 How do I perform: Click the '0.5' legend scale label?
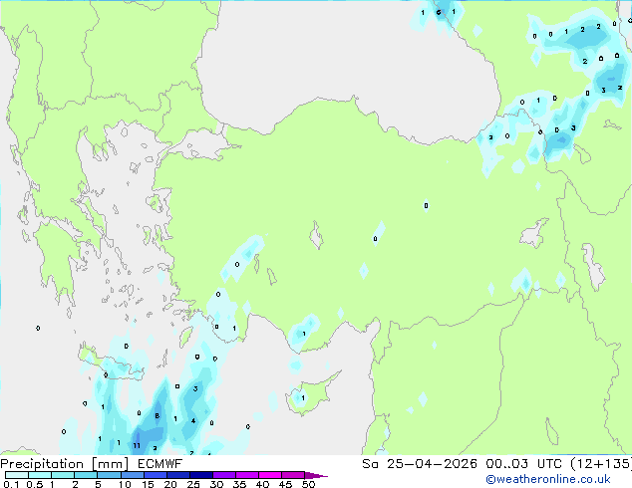pyautogui.click(x=35, y=484)
